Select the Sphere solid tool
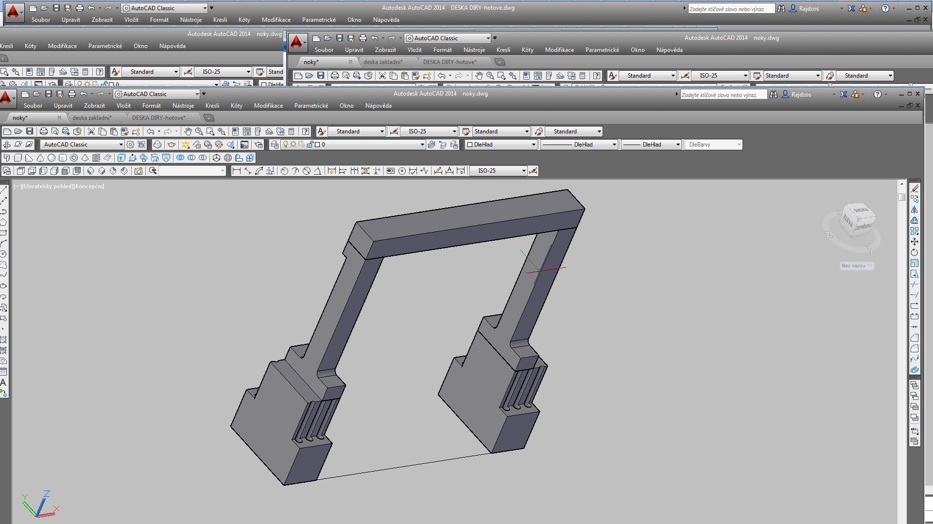Screen dimensions: 933x524 (x=51, y=158)
